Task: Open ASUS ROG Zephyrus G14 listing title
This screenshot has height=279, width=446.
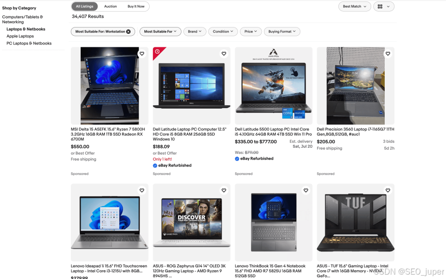Action: coord(189,271)
